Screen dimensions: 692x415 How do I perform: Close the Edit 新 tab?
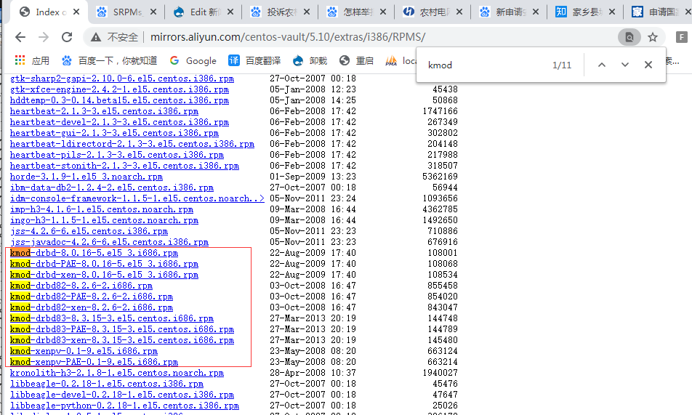(x=230, y=12)
